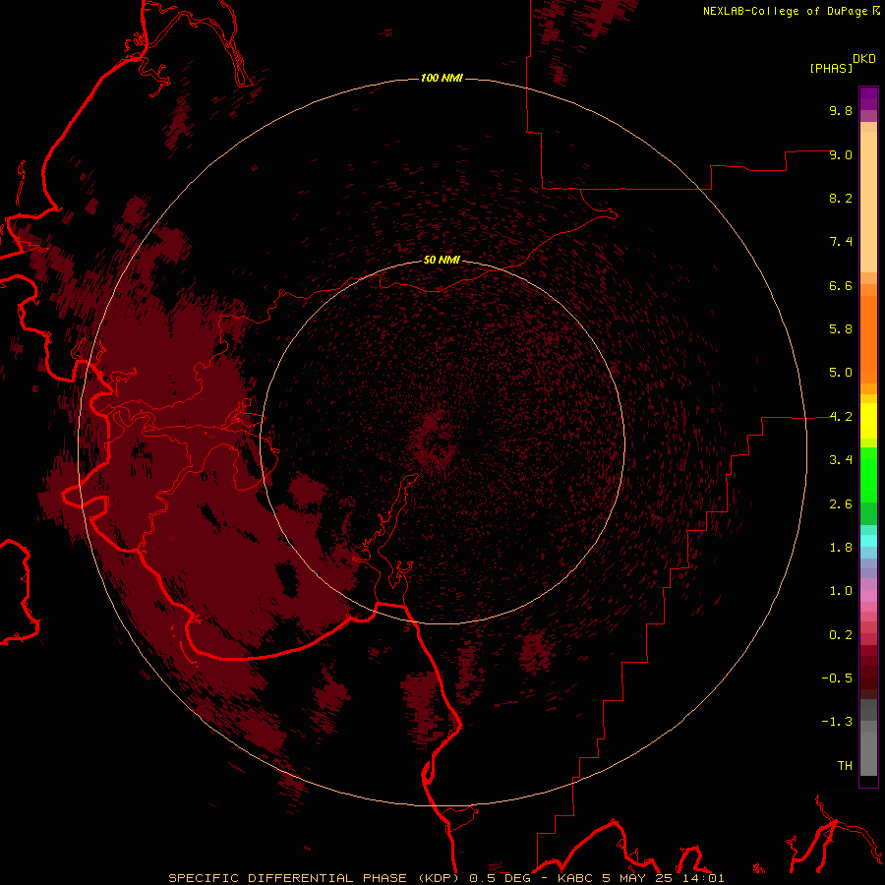The height and width of the screenshot is (885, 885).
Task: Click the 9.0 value on color scale
Action: pos(841,154)
